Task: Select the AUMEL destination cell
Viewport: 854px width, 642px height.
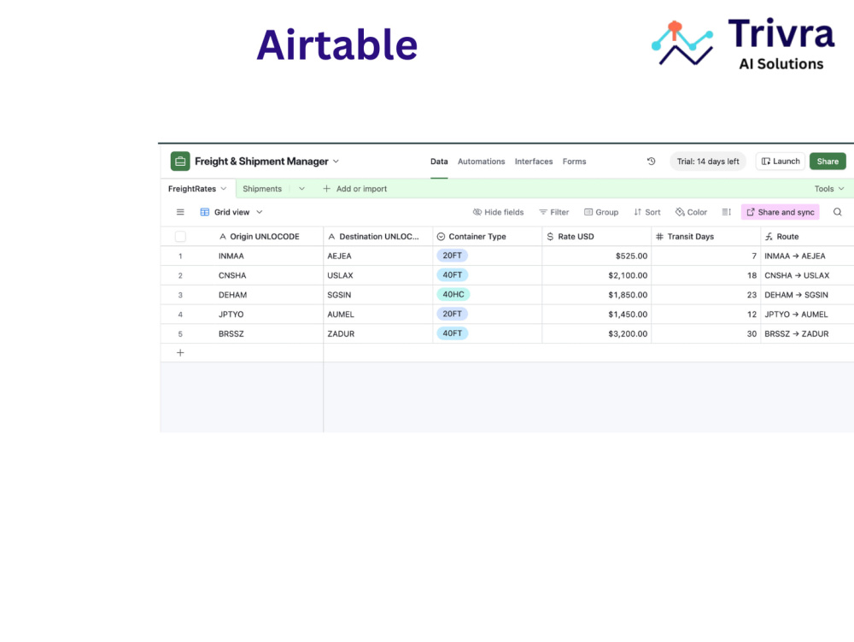Action: (x=378, y=315)
